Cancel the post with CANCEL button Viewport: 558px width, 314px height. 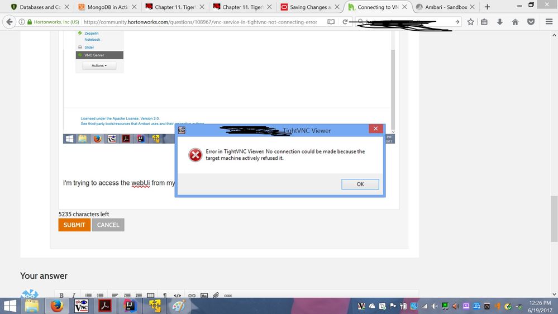coord(108,225)
